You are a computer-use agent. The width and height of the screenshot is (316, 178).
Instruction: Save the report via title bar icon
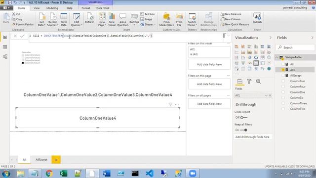tap(10, 2)
